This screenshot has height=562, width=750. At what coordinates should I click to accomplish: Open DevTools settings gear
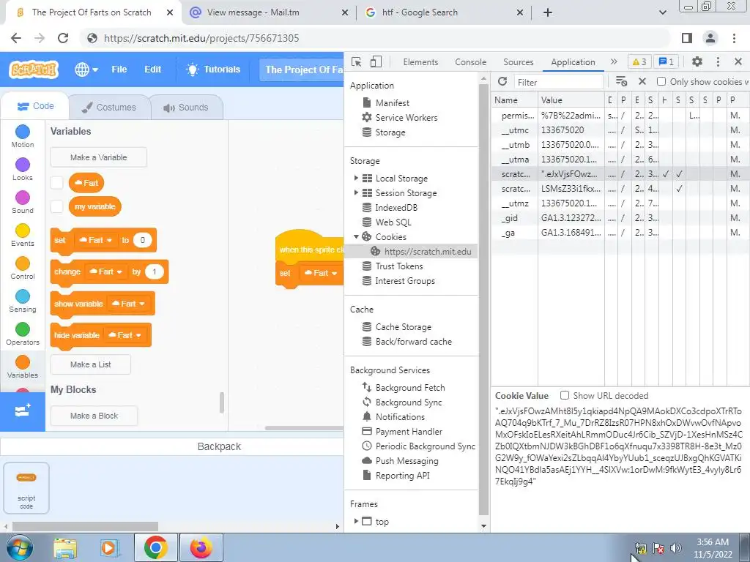click(x=697, y=61)
